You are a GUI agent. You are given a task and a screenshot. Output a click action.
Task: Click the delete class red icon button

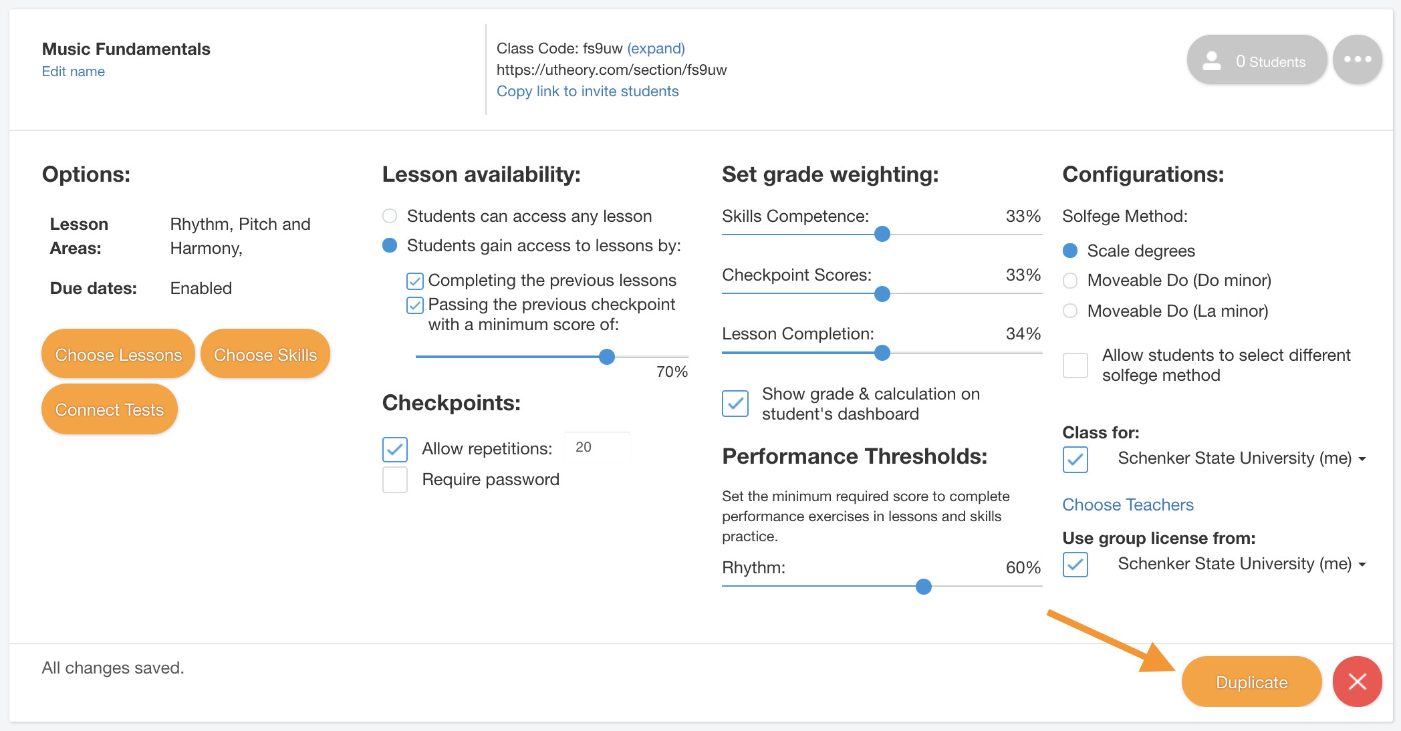1358,681
